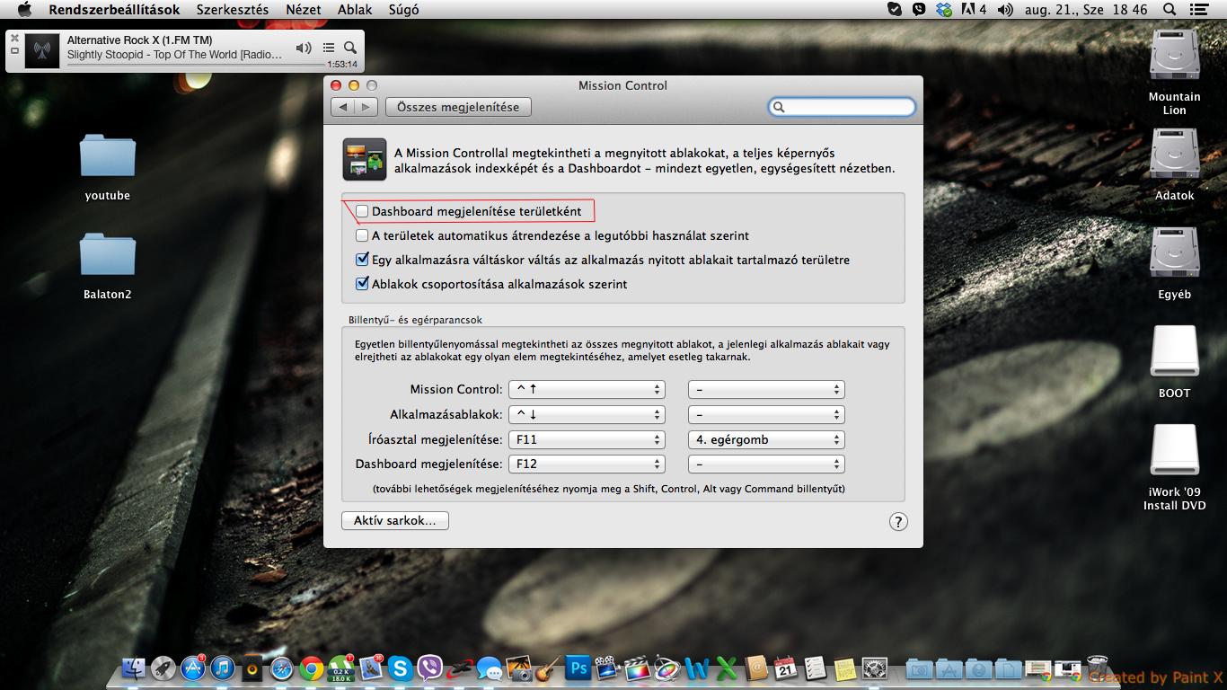This screenshot has height=690, width=1227.
Task: Open Viber purple icon in Dock
Action: pos(430,668)
